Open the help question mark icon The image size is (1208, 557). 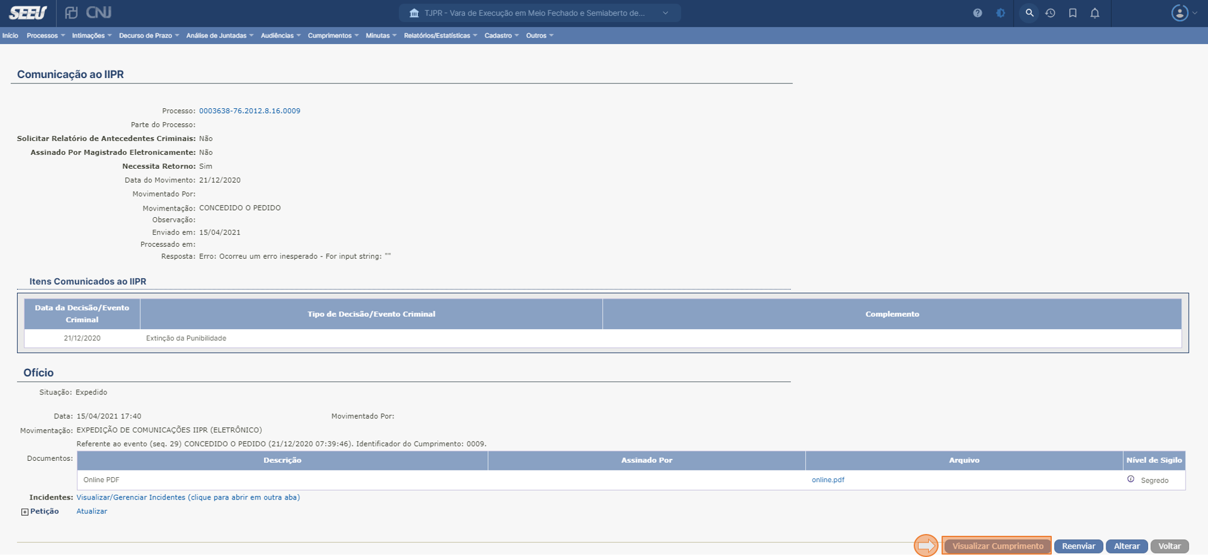977,13
